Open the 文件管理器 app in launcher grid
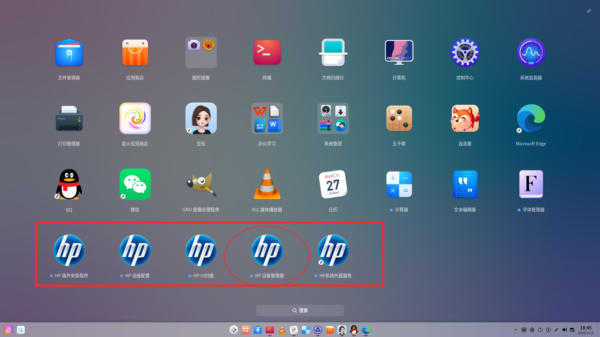 click(x=69, y=53)
